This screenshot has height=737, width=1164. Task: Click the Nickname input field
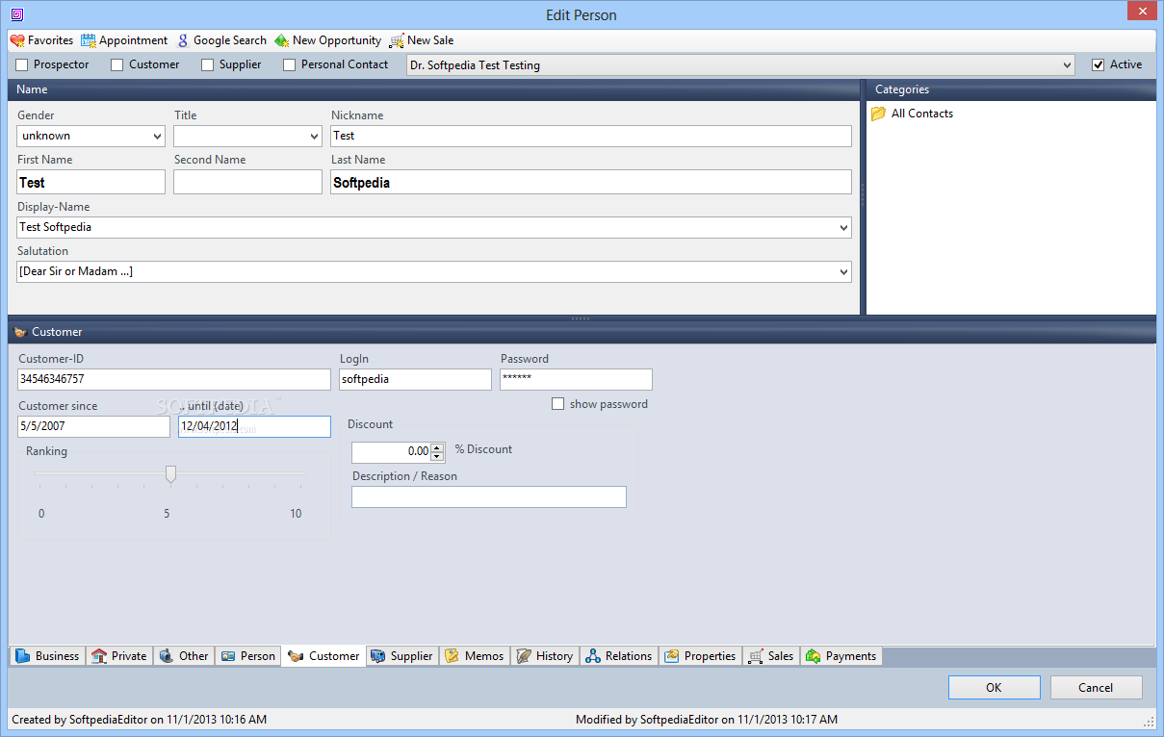click(x=591, y=137)
